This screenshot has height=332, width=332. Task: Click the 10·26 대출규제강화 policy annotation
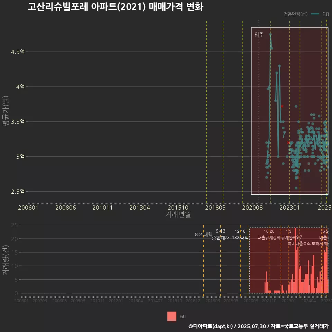(269, 234)
